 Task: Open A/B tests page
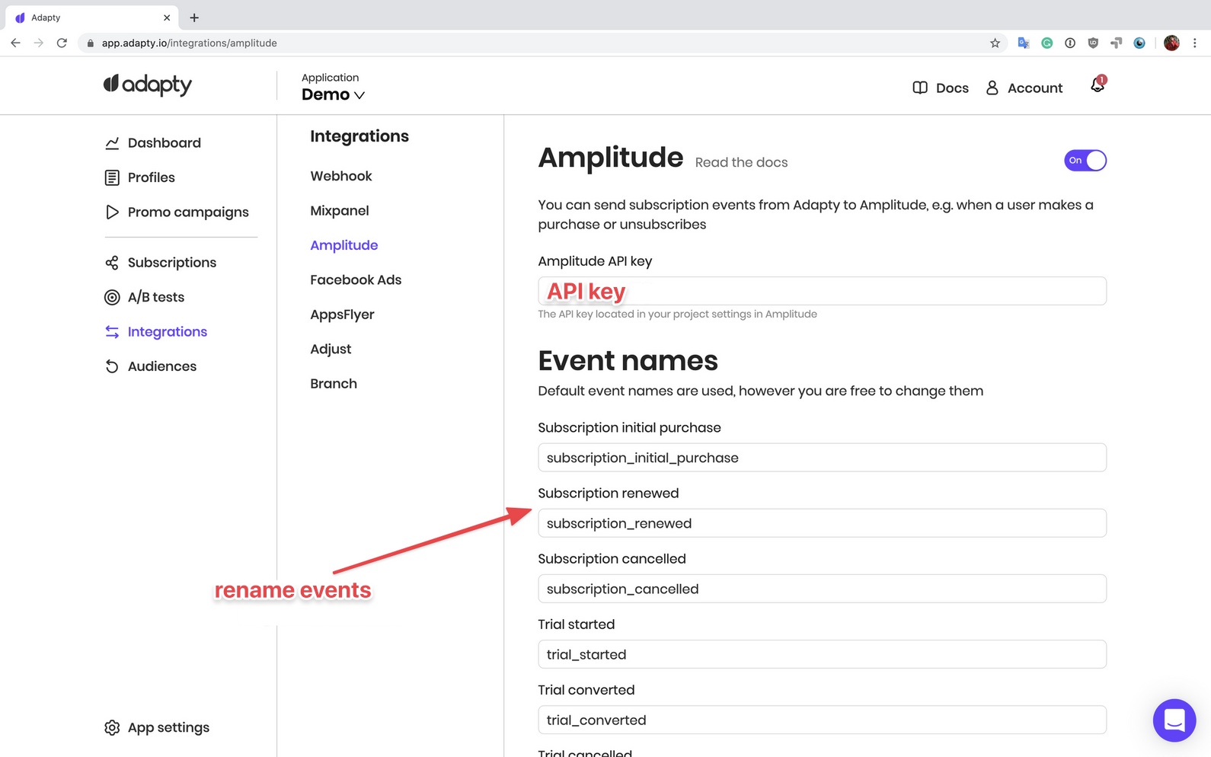(156, 297)
